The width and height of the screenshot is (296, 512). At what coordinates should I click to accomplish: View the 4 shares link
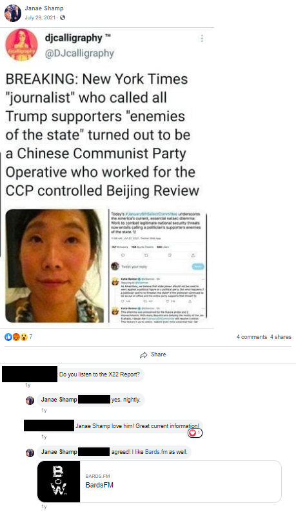coord(281,337)
